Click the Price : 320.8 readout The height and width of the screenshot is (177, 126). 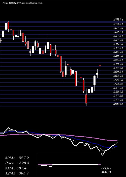(17, 163)
